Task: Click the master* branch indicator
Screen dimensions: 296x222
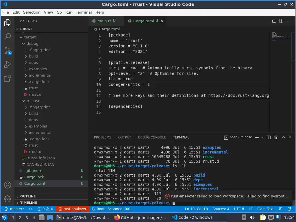Action: pyautogui.click(x=14, y=209)
